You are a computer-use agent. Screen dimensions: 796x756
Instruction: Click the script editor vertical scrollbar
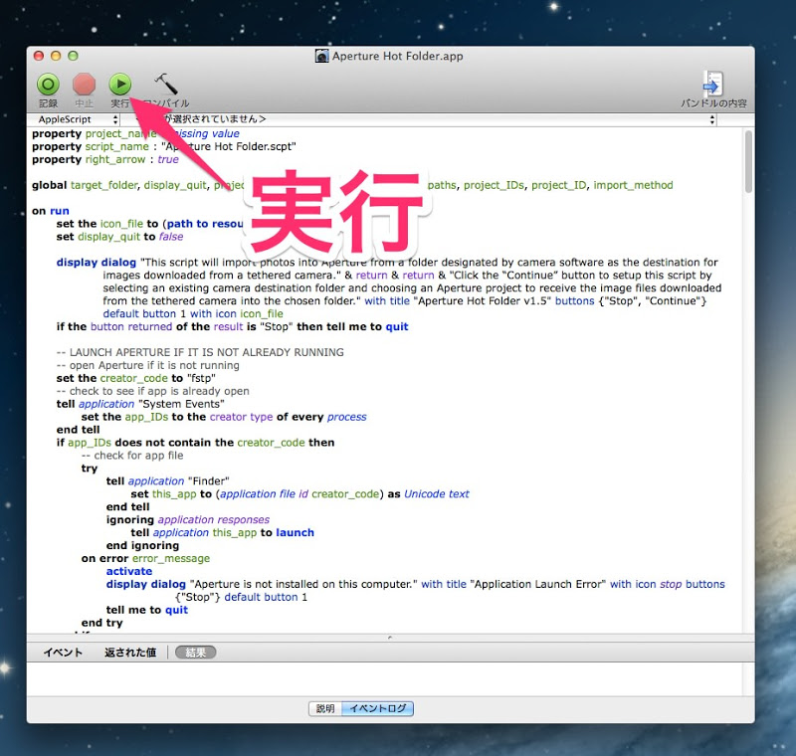point(748,161)
